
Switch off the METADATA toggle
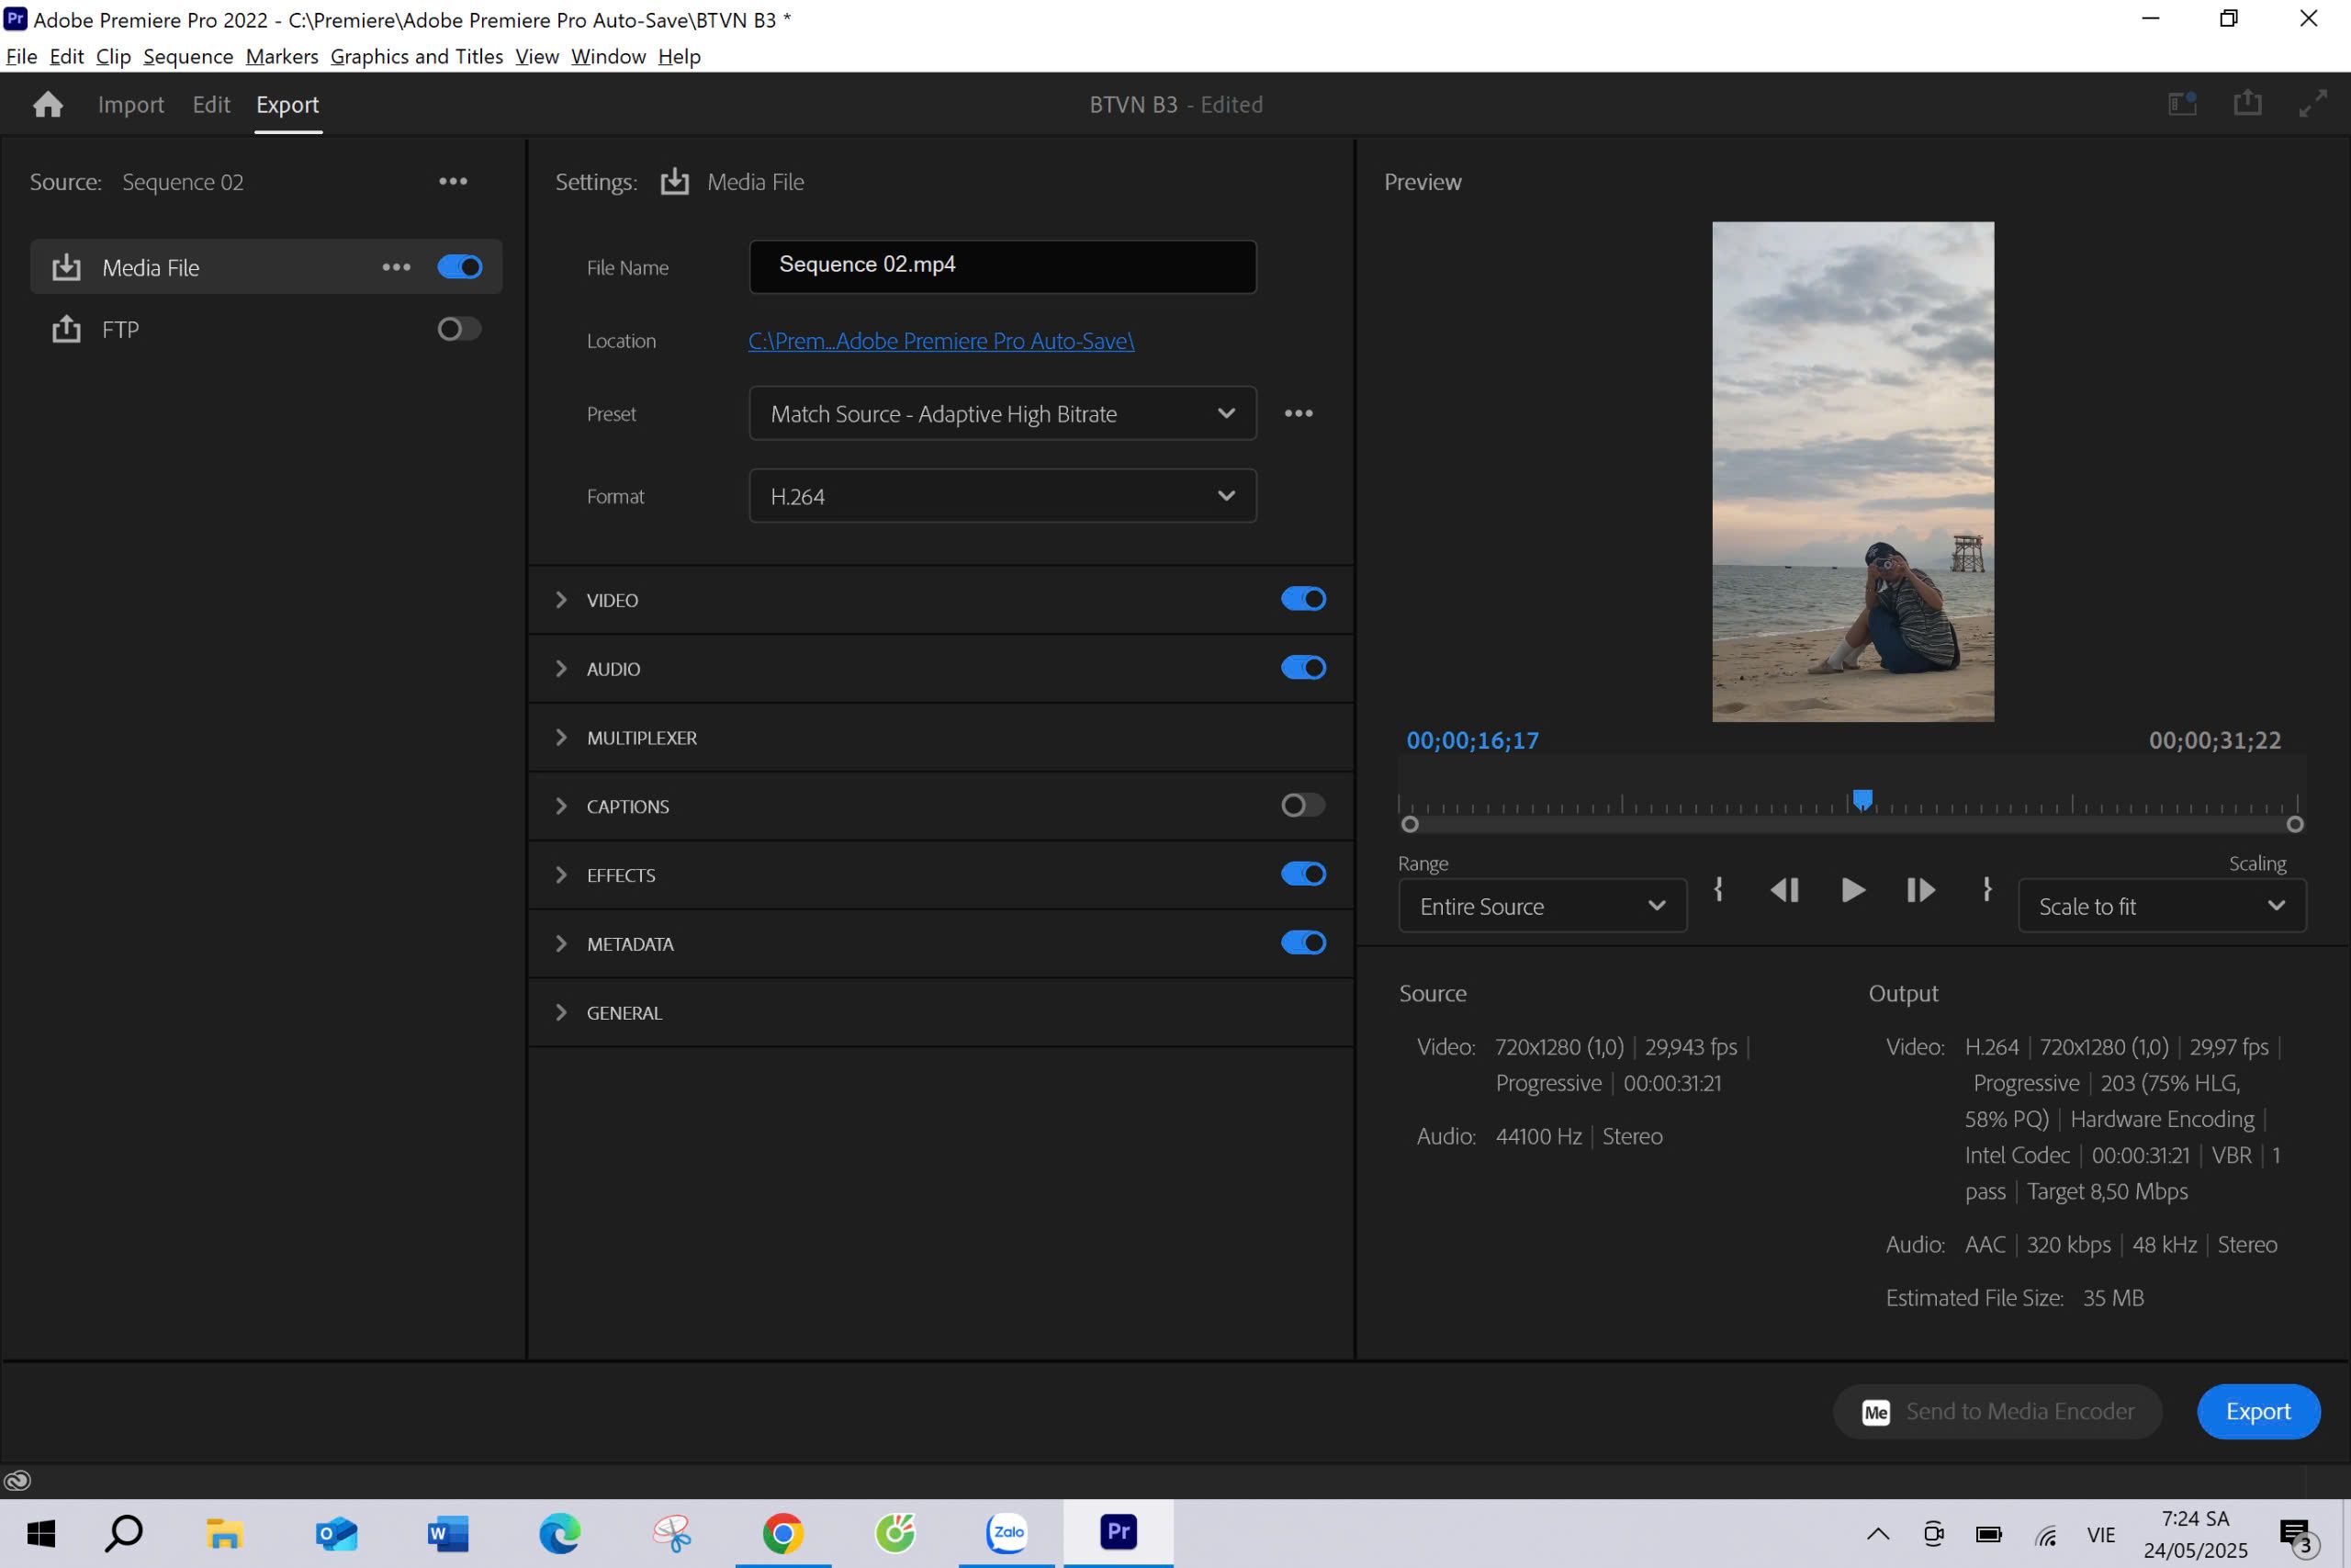[1303, 943]
